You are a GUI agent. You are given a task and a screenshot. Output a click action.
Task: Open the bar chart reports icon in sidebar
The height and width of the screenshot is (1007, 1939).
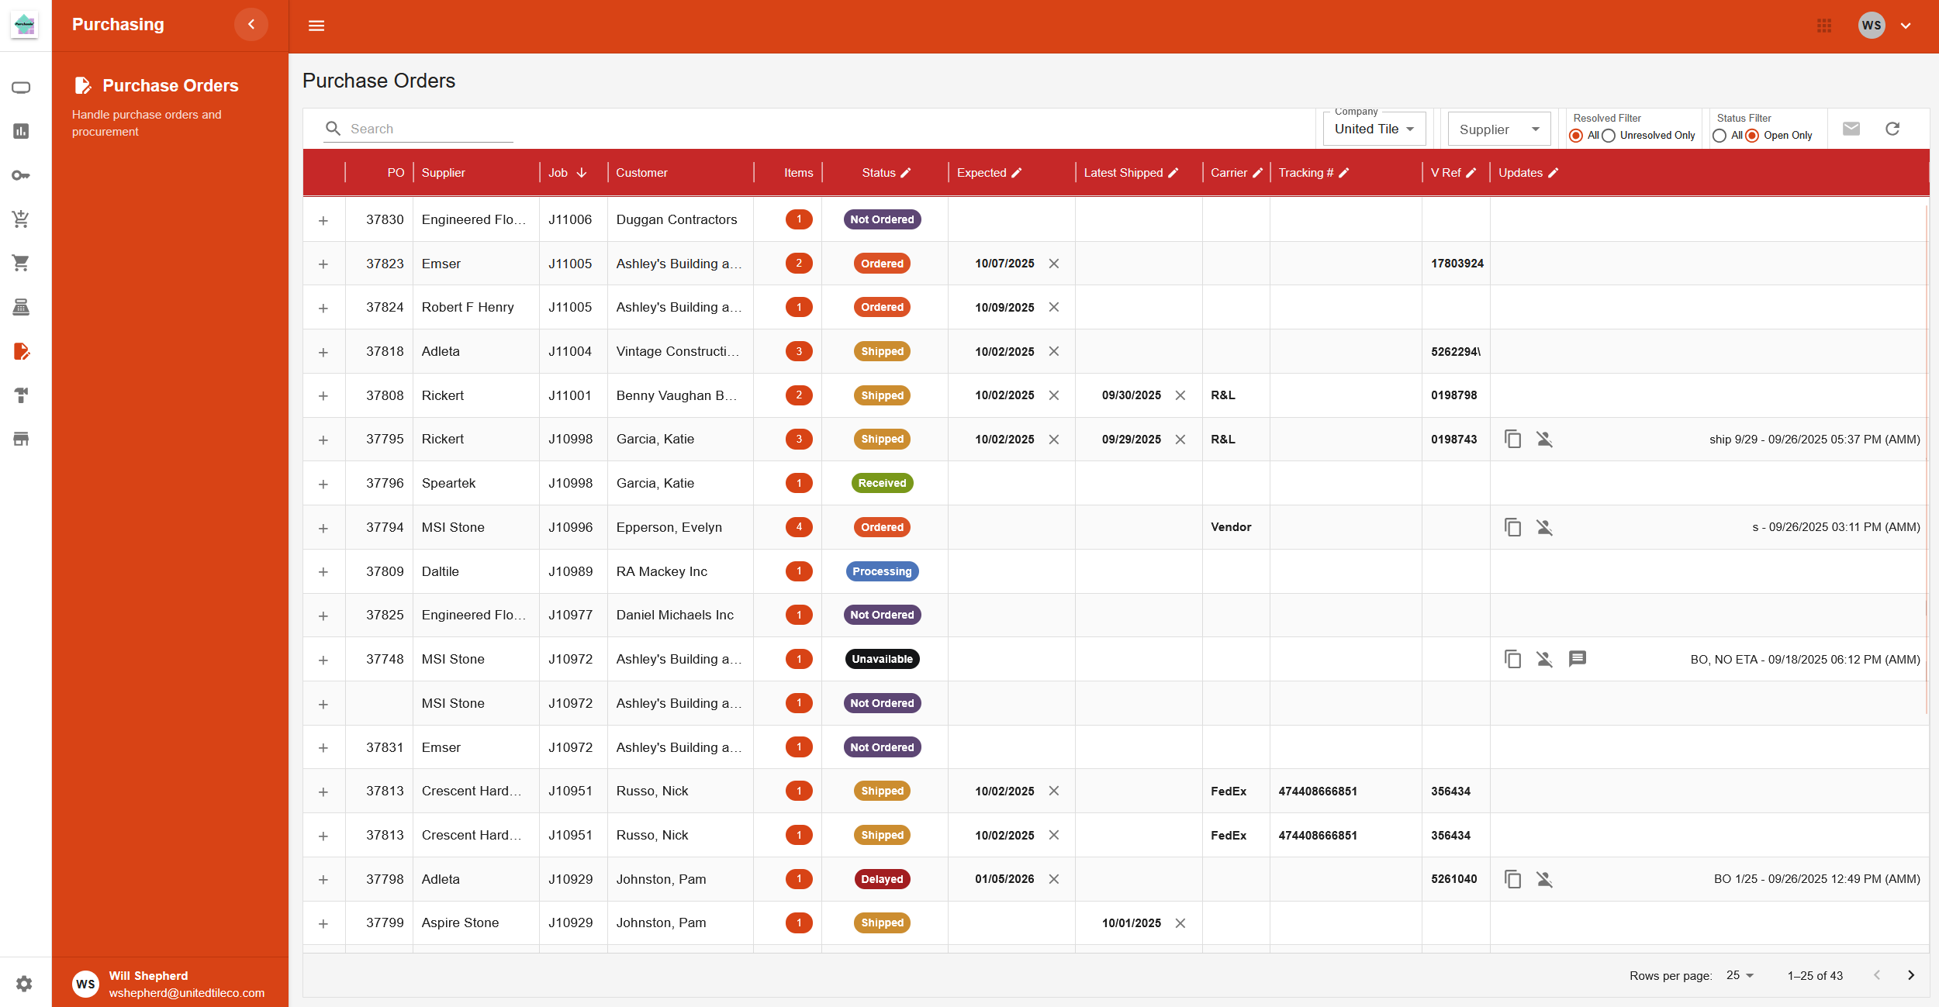click(x=21, y=131)
